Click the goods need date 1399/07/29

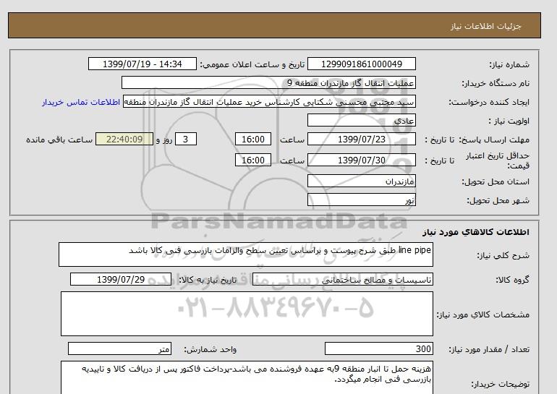coord(121,279)
